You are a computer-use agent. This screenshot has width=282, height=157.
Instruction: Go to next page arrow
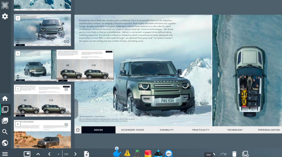(x=75, y=154)
